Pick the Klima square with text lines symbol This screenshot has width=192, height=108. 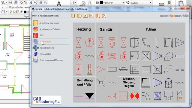[x=135, y=69]
